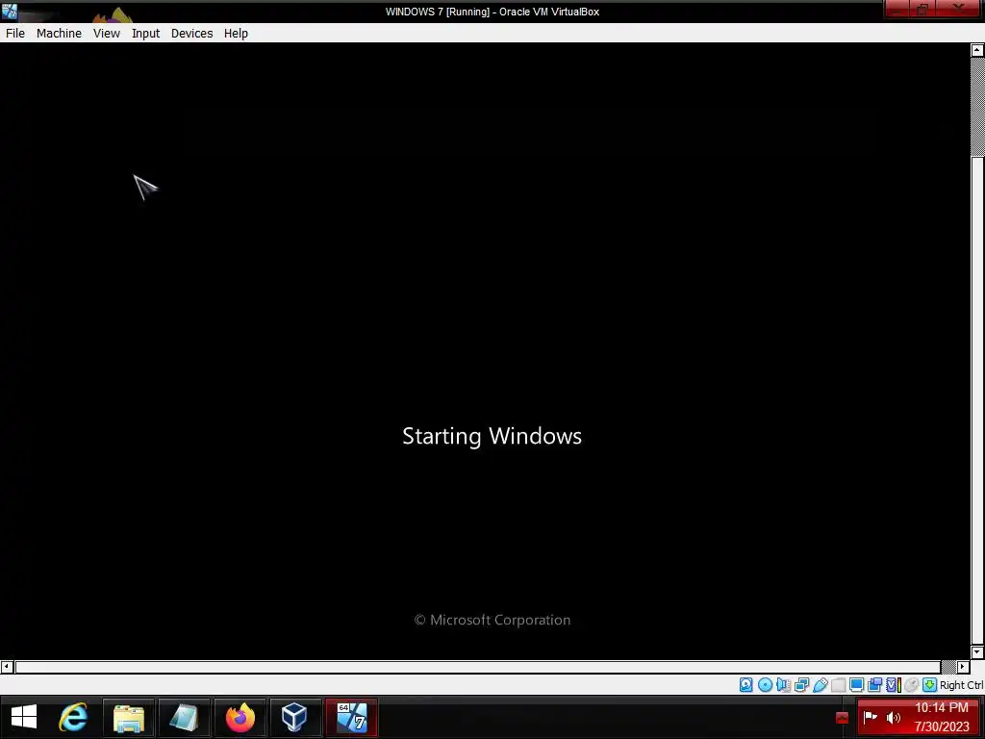This screenshot has width=985, height=739.
Task: Open the system volume speaker icon
Action: click(x=894, y=717)
